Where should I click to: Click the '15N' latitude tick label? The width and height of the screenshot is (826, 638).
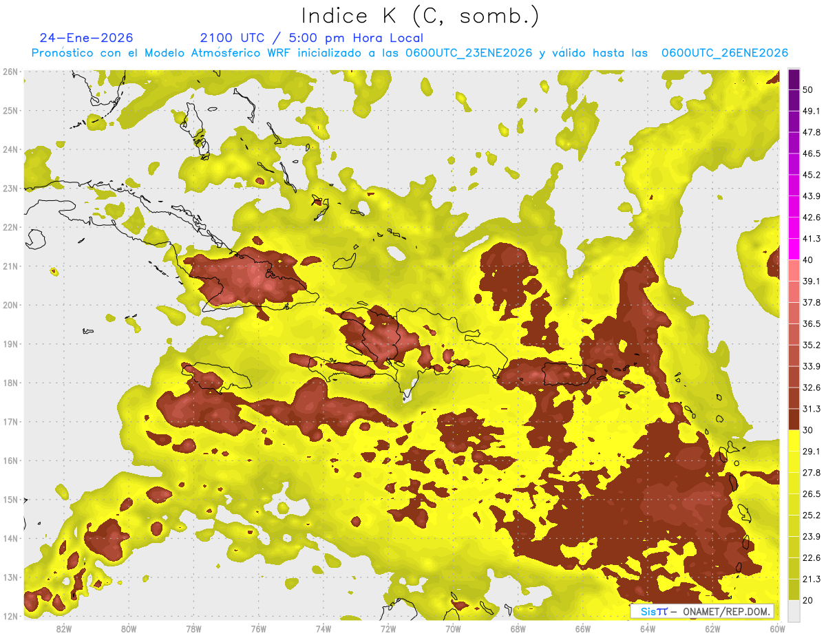pyautogui.click(x=10, y=500)
